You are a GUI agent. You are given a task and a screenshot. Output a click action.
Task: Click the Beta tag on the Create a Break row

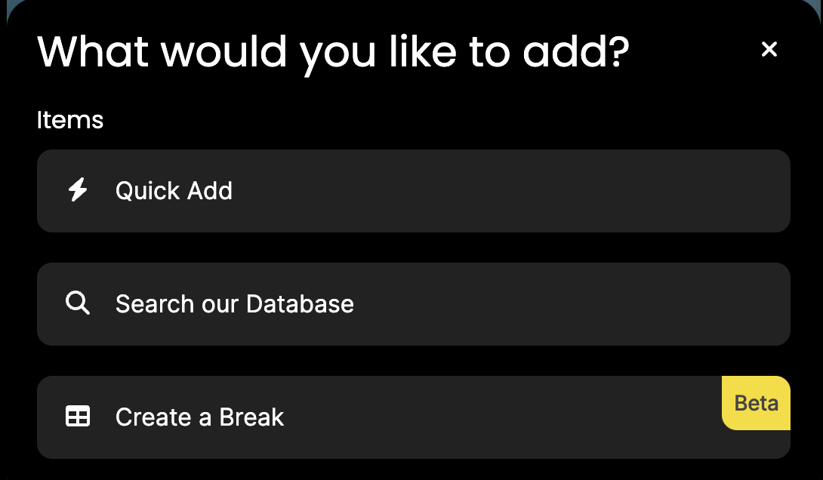coord(756,403)
